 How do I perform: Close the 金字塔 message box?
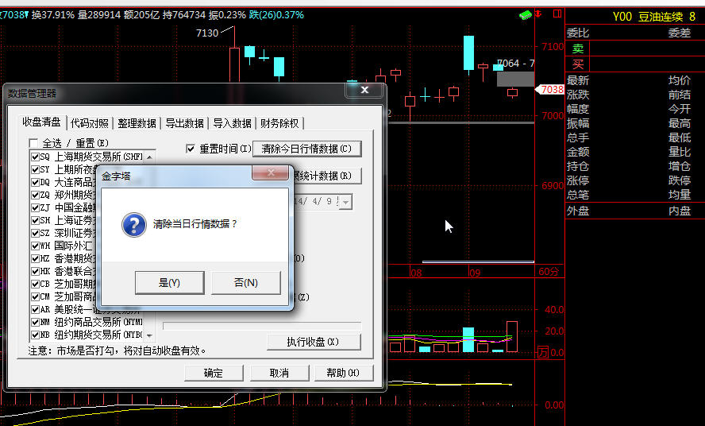270,172
